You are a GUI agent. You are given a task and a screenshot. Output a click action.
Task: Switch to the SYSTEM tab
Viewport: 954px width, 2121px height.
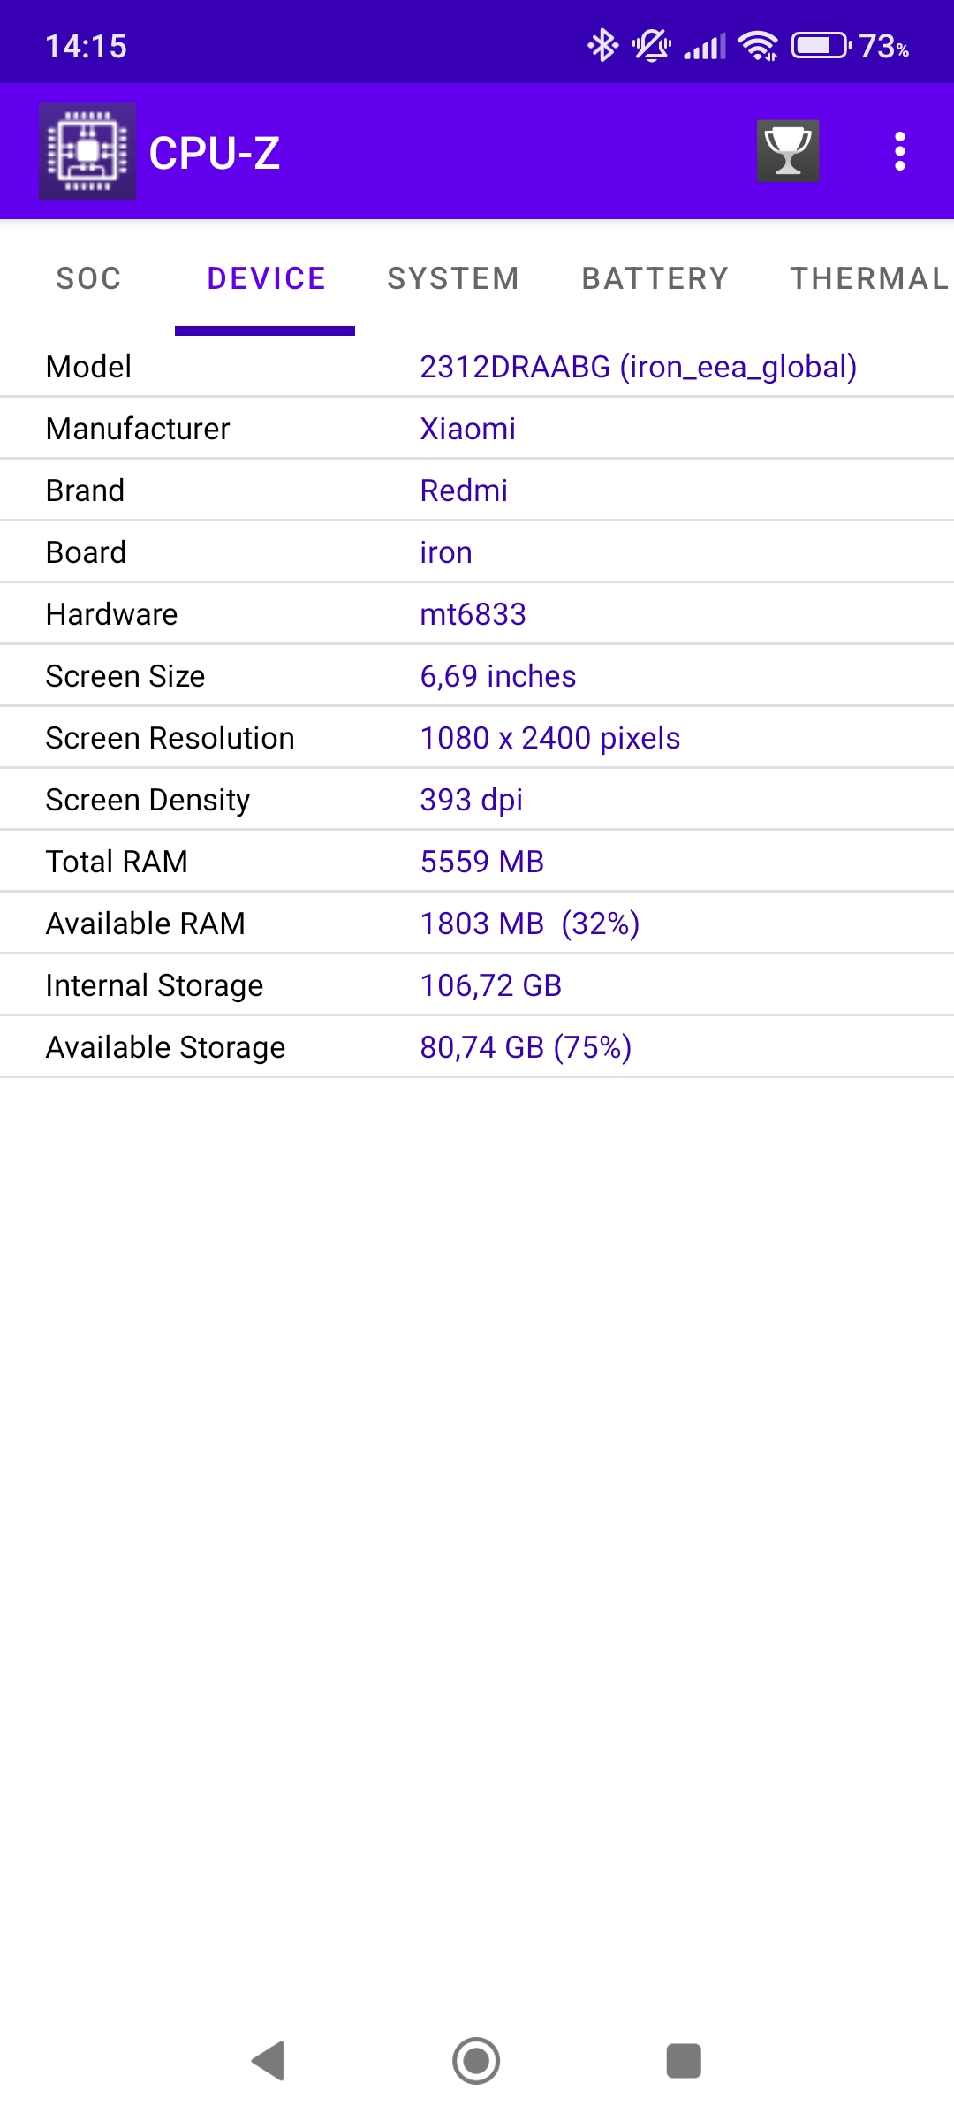453,278
